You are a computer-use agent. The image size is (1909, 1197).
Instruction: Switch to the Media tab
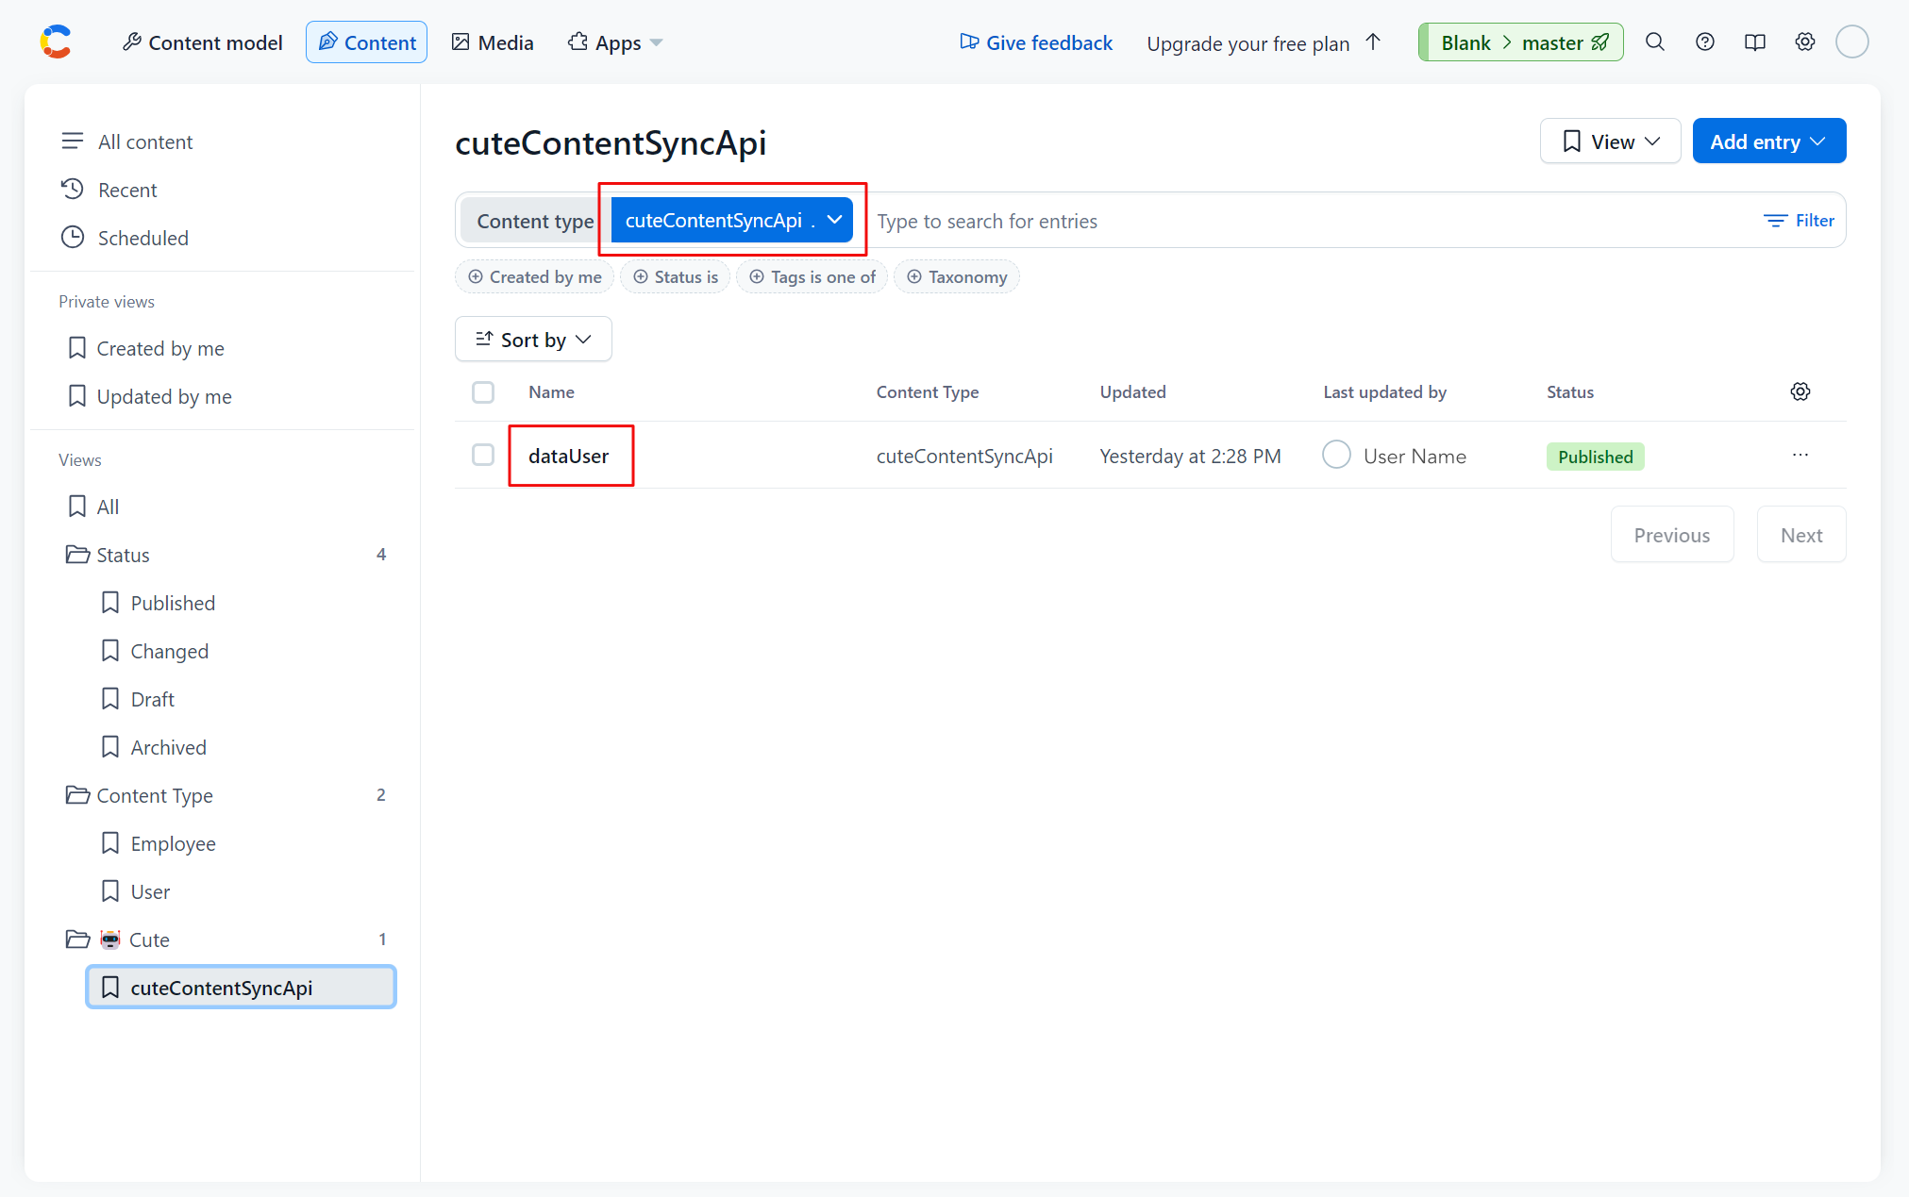pos(493,42)
